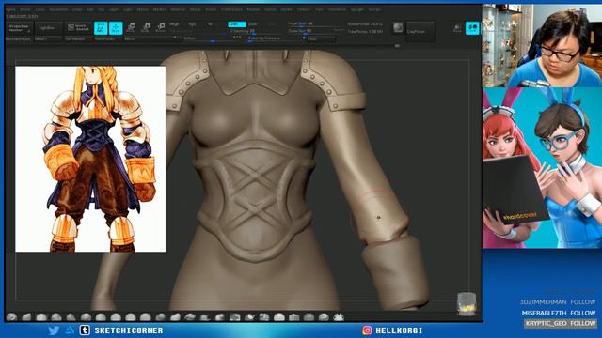Open the Brush menu
The image size is (602, 338).
click(25, 9)
